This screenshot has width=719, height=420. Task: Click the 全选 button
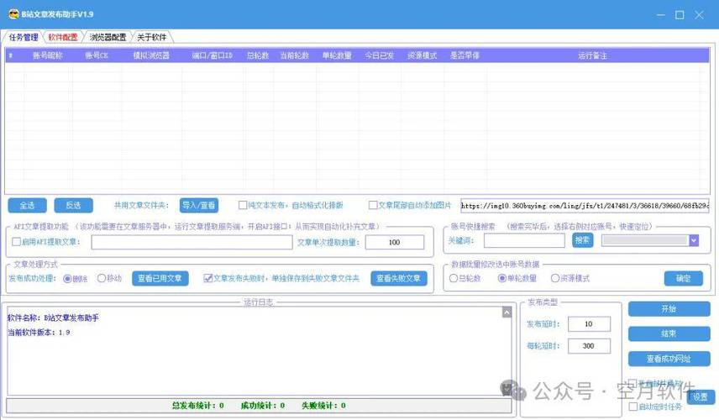tap(27, 206)
